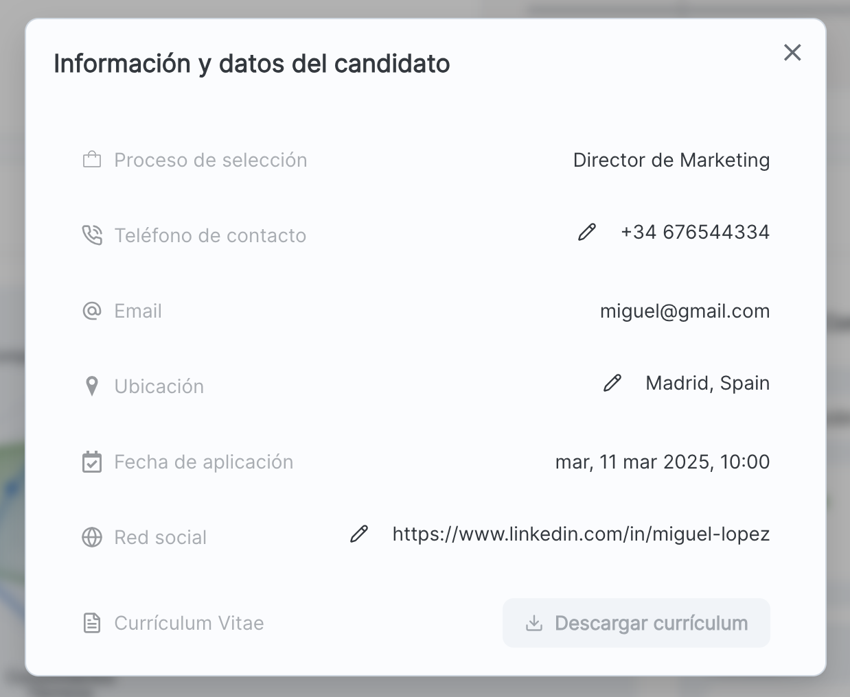Select the email address miguel@gmail.com

(x=685, y=311)
